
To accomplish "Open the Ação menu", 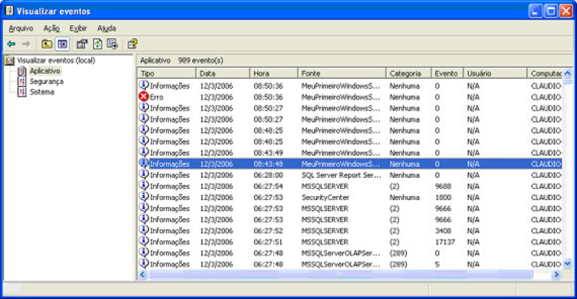I will 51,29.
